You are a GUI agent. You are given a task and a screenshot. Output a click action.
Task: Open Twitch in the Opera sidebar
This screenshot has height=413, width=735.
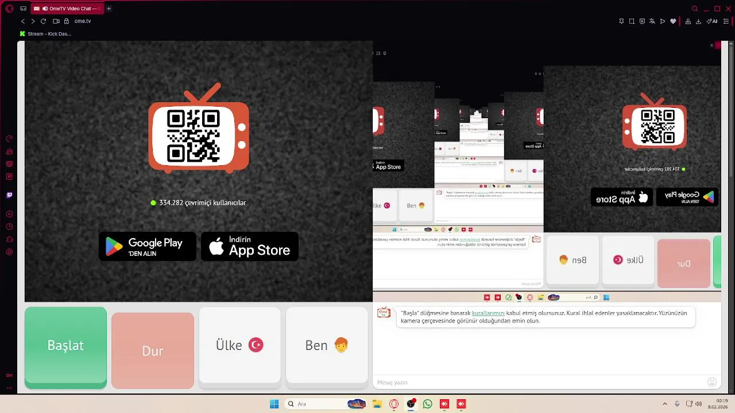click(9, 196)
